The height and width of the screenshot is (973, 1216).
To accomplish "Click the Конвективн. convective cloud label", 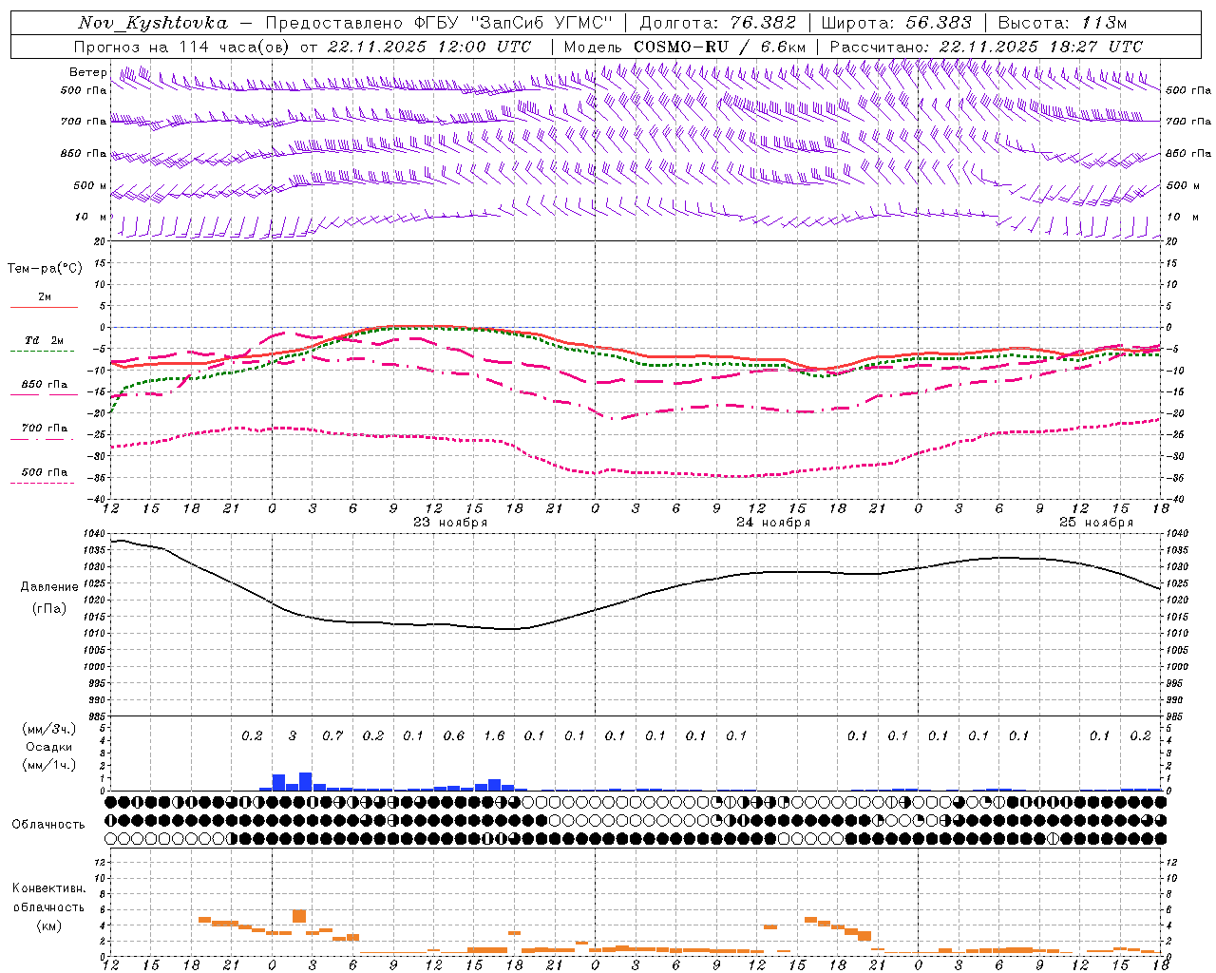I will click(48, 888).
